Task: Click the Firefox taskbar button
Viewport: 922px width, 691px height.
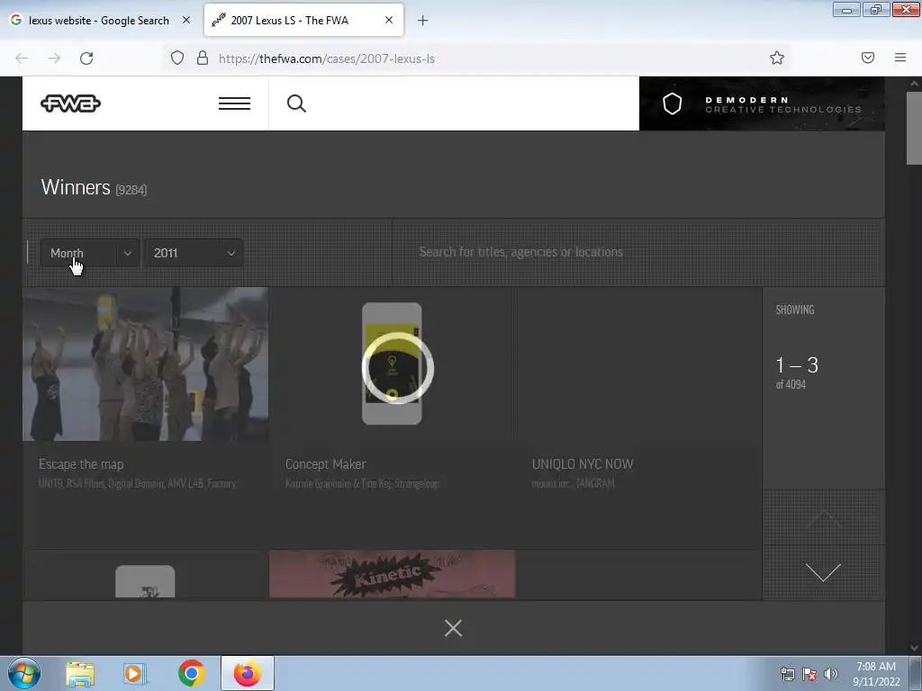Action: click(x=248, y=673)
